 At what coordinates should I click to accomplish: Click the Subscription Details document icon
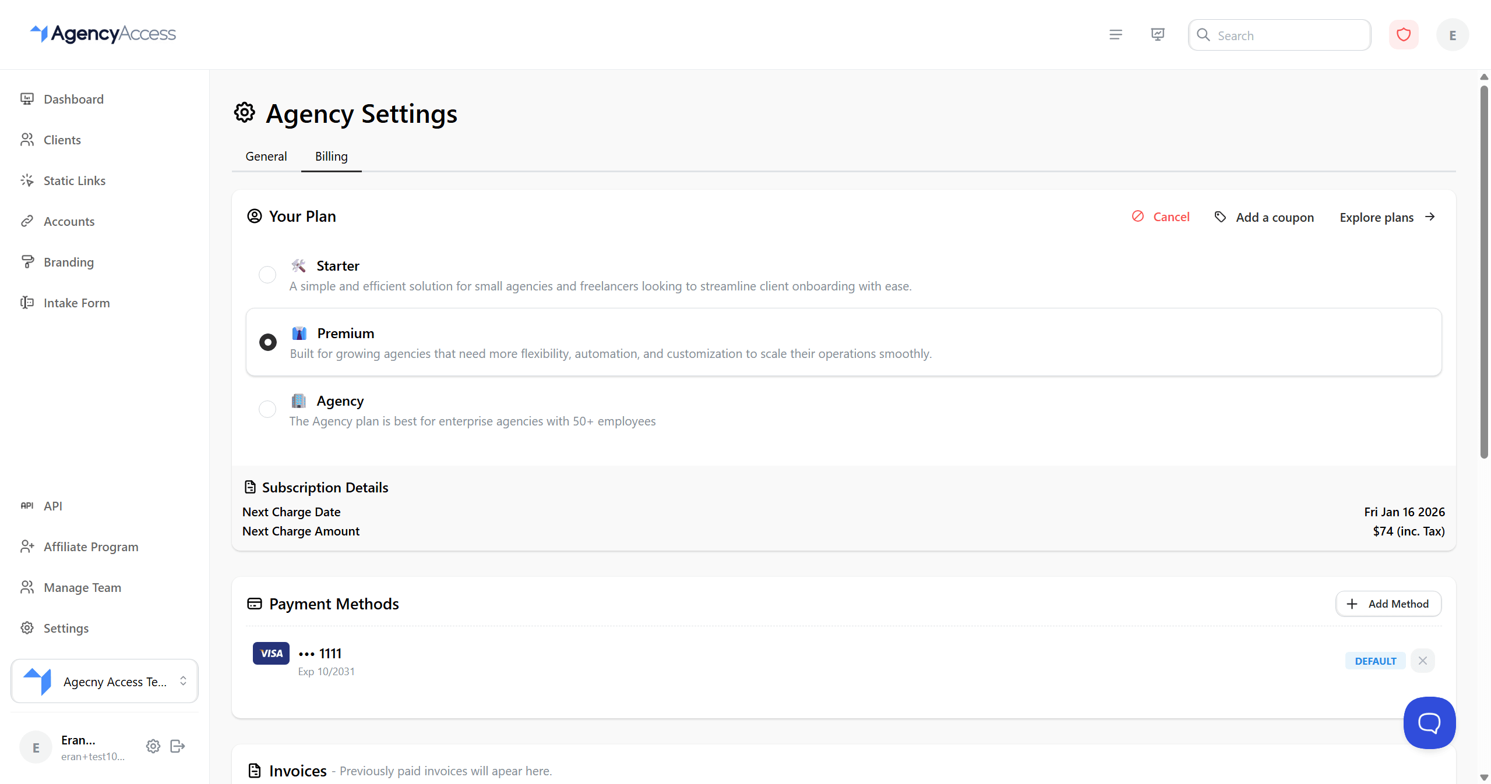tap(250, 487)
